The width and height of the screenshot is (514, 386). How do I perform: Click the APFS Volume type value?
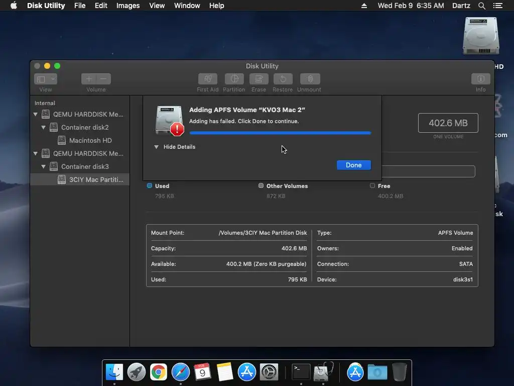coord(455,233)
